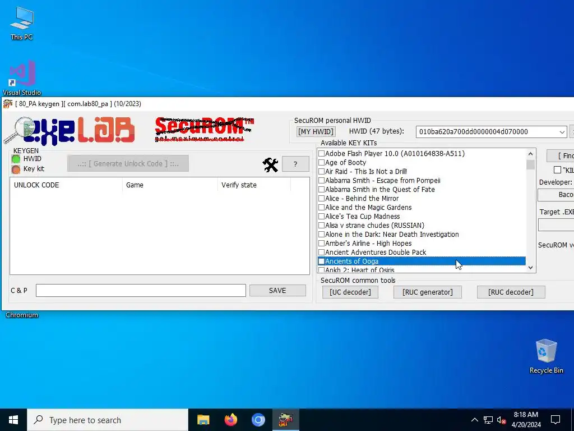Tick Alabama Smith in the Quest of Fate
Viewport: 574px width, 431px height.
click(x=321, y=190)
